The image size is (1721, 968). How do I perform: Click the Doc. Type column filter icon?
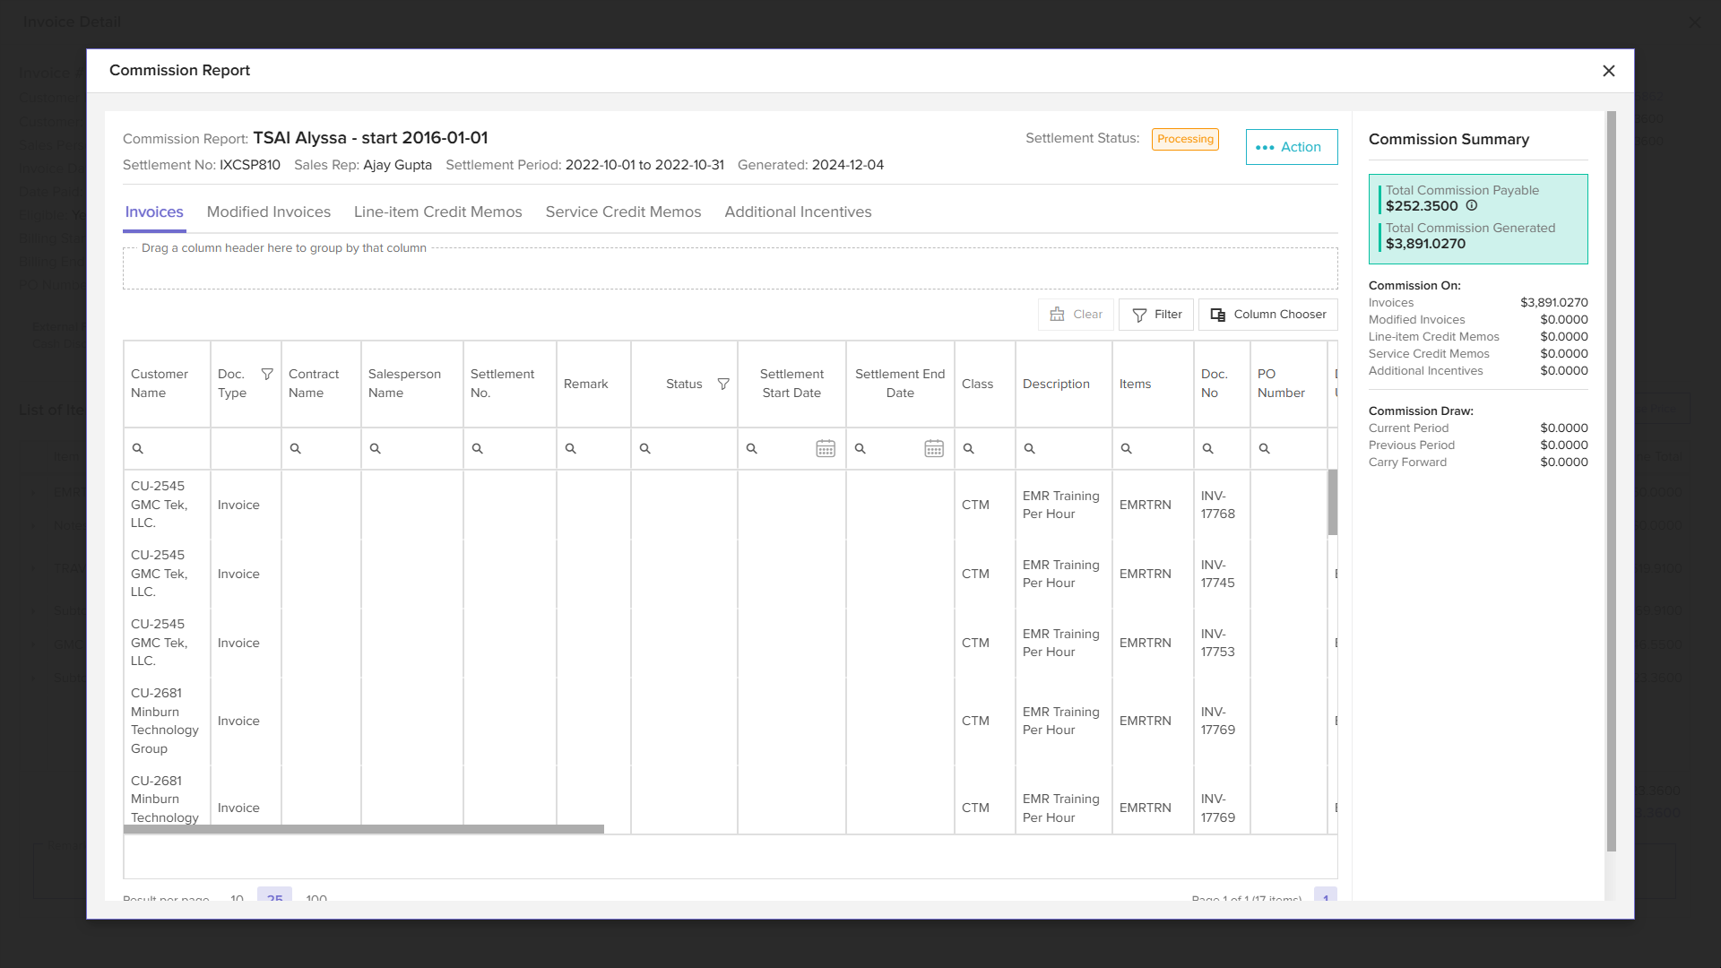[x=267, y=374]
